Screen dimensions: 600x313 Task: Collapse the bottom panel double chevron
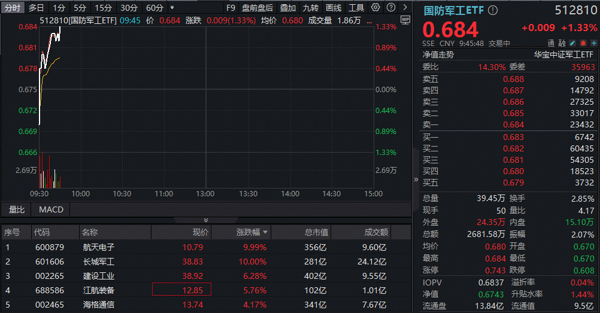(206, 220)
